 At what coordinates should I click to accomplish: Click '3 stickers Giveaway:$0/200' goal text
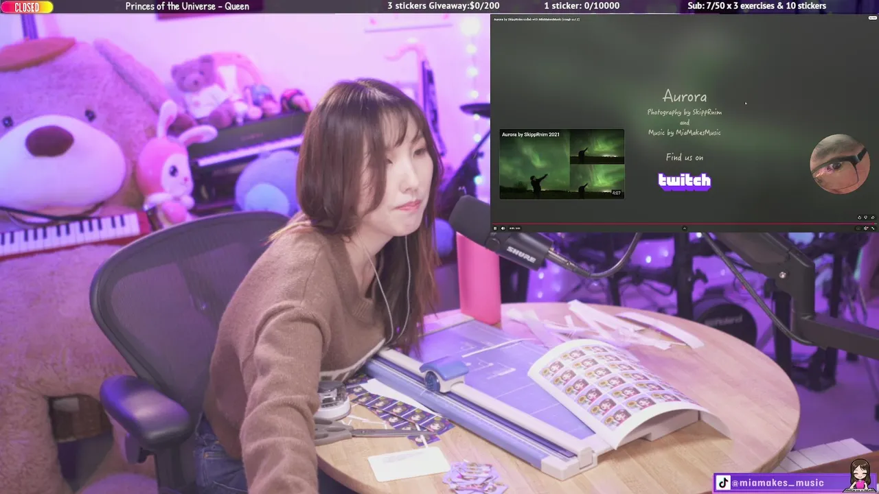(x=444, y=6)
